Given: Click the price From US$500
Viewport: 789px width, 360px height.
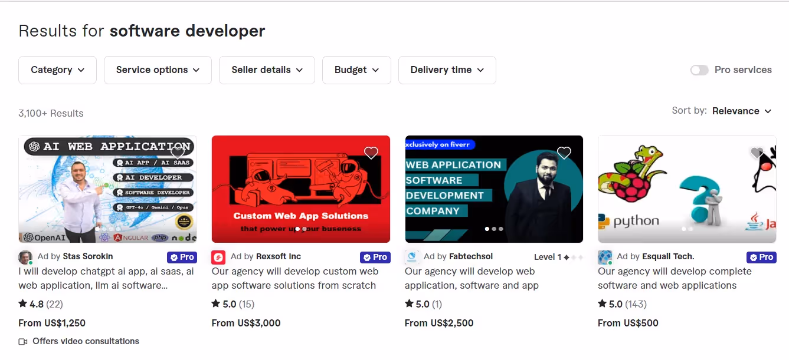Looking at the screenshot, I should 628,323.
